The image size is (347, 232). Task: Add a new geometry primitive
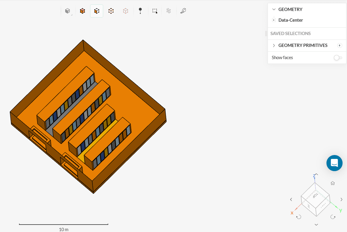(340, 45)
